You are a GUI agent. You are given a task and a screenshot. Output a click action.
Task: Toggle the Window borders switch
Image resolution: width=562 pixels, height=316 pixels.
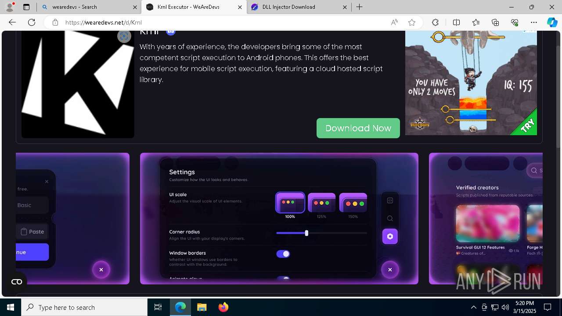coord(283,254)
